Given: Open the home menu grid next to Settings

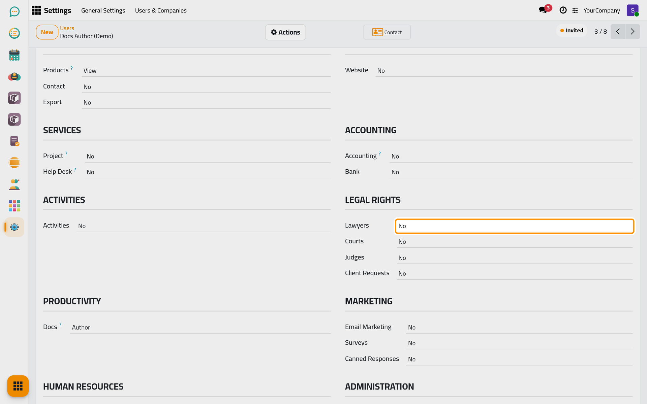Looking at the screenshot, I should tap(36, 10).
